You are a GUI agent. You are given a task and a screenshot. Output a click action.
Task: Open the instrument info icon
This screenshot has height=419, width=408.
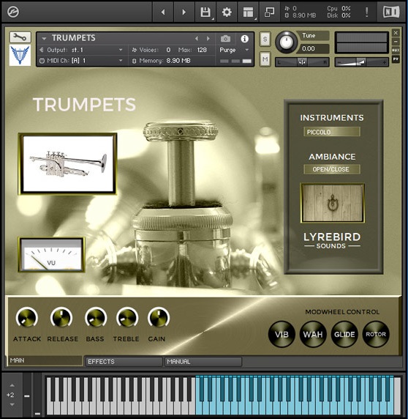[244, 39]
